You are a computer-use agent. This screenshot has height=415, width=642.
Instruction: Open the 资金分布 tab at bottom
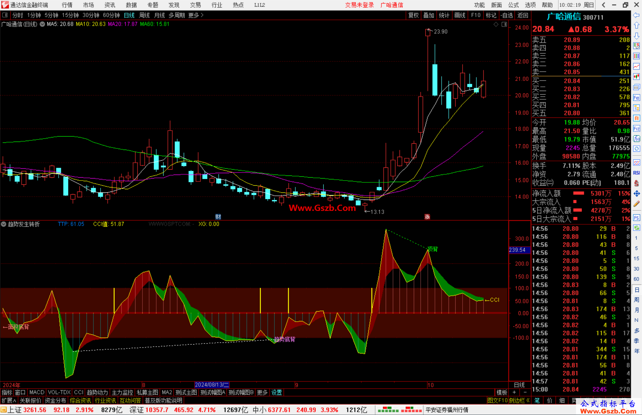(55, 400)
